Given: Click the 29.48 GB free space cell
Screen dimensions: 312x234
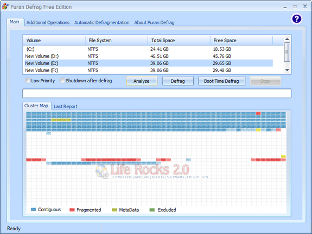Looking at the screenshot, I should tap(222, 70).
